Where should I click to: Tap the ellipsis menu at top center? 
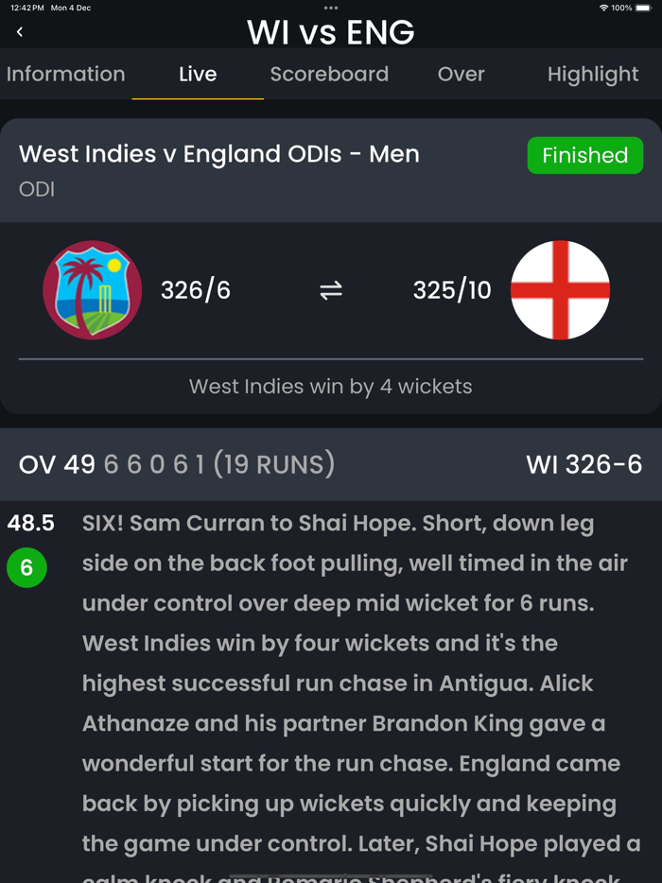coord(330,9)
